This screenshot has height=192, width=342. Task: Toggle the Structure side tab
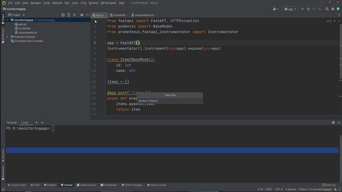coord(3,155)
